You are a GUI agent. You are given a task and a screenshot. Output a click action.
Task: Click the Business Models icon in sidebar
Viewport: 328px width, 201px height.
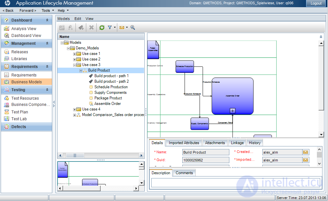pos(7,82)
